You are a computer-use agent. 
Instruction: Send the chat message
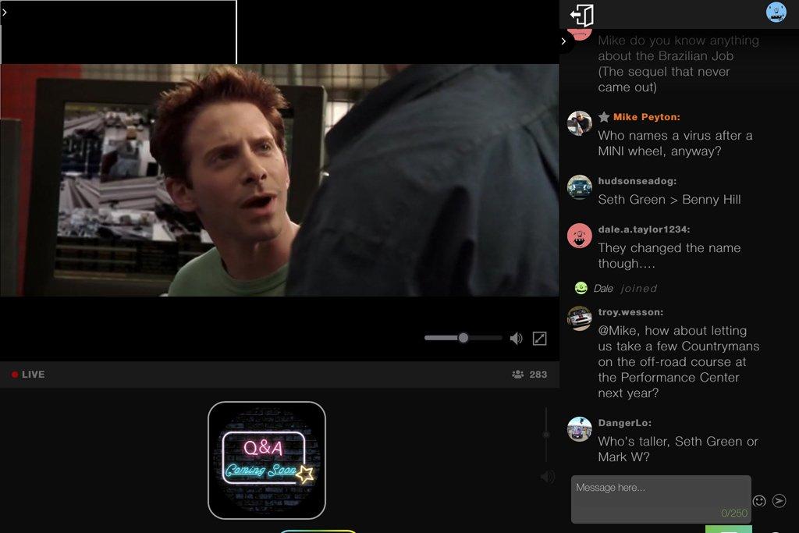(x=779, y=501)
